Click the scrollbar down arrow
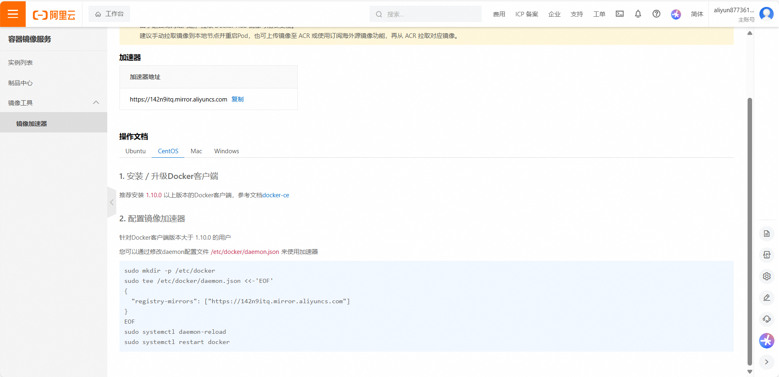This screenshot has height=377, width=779. coord(750,372)
